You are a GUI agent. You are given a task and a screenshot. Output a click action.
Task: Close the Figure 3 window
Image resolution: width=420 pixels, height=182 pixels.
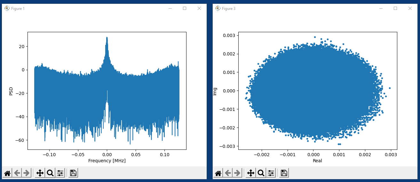410,8
